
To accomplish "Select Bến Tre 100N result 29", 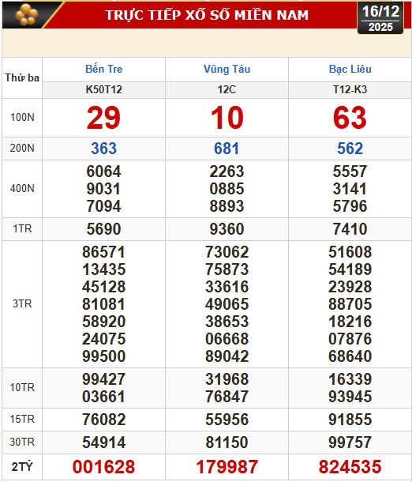I will [x=103, y=118].
